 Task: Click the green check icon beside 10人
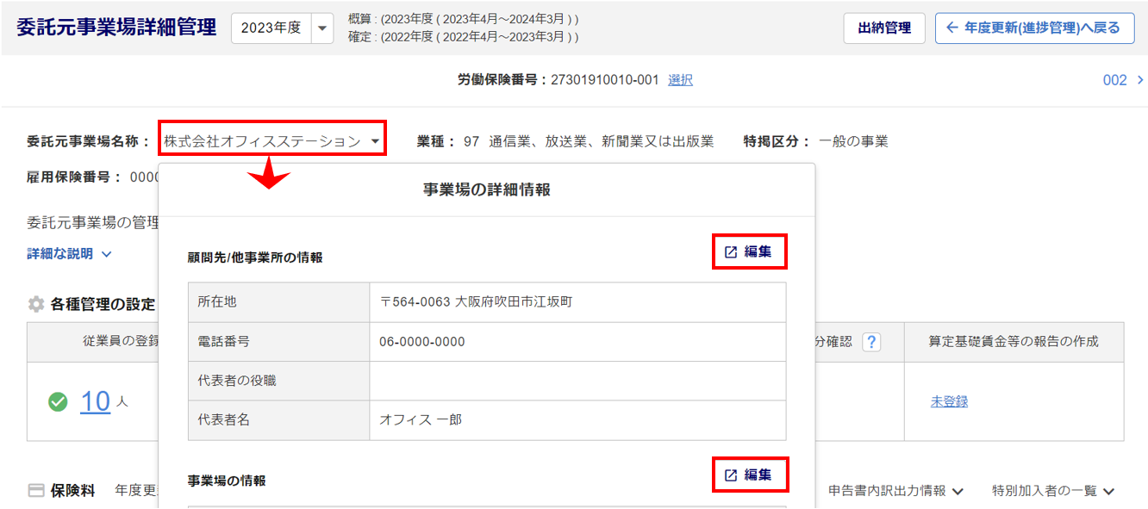(x=58, y=401)
